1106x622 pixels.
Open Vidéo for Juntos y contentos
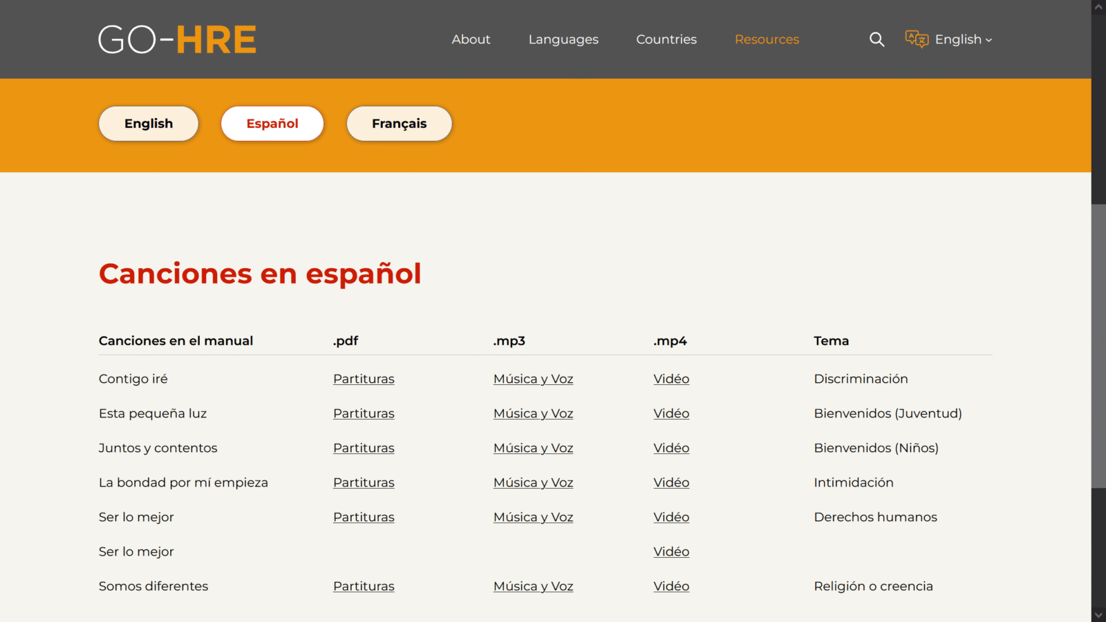(x=671, y=448)
